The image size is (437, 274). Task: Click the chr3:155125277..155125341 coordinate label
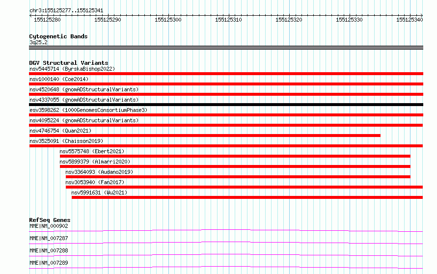[x=66, y=10]
